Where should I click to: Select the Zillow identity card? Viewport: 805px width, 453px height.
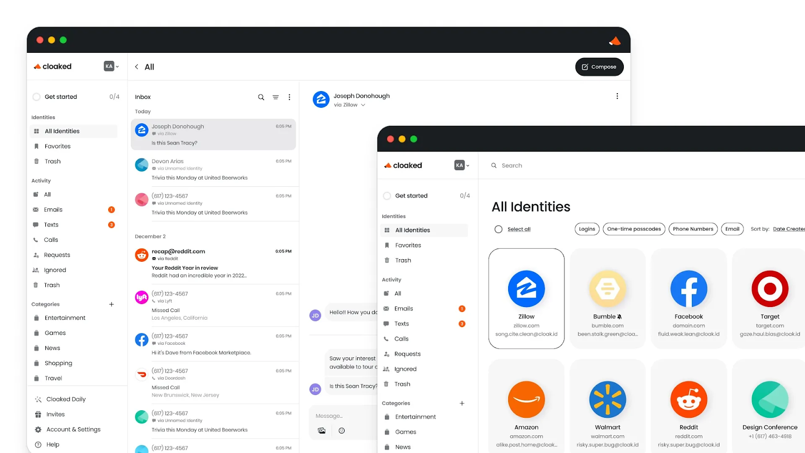[x=526, y=298]
